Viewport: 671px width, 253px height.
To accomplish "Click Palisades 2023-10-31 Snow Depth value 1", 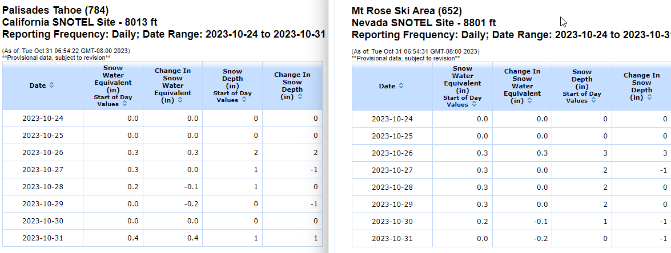I will [256, 238].
